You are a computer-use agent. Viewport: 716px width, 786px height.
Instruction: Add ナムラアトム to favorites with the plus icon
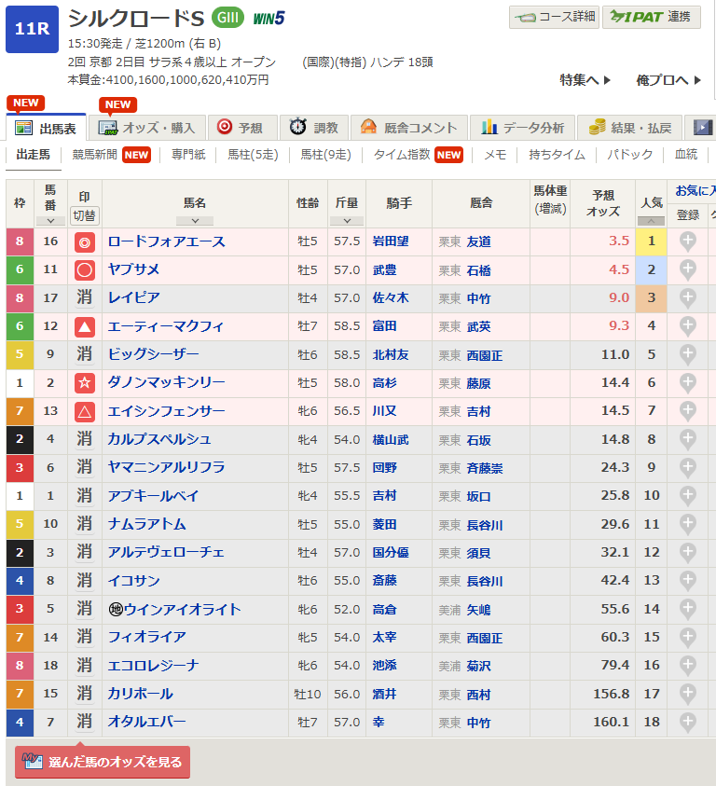click(x=687, y=524)
